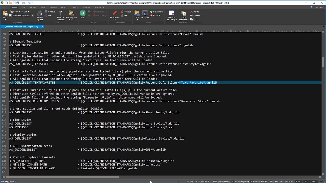Redo the action in quick access toolbar
326x183 pixels.
pos(29,3)
